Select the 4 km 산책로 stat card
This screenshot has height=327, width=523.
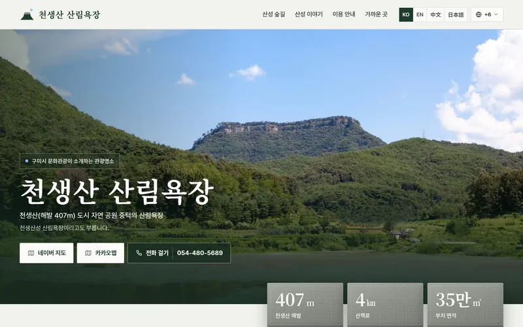pos(385,305)
